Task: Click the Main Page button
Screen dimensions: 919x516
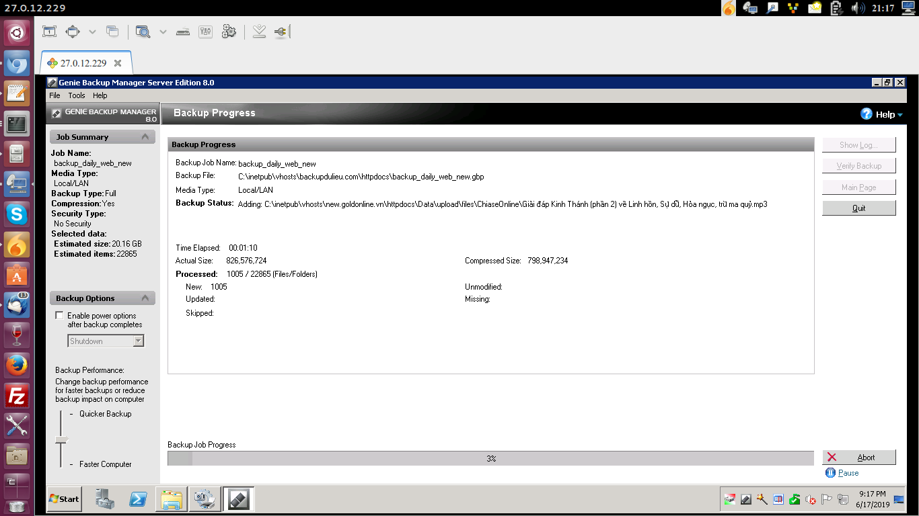Action: pyautogui.click(x=859, y=187)
